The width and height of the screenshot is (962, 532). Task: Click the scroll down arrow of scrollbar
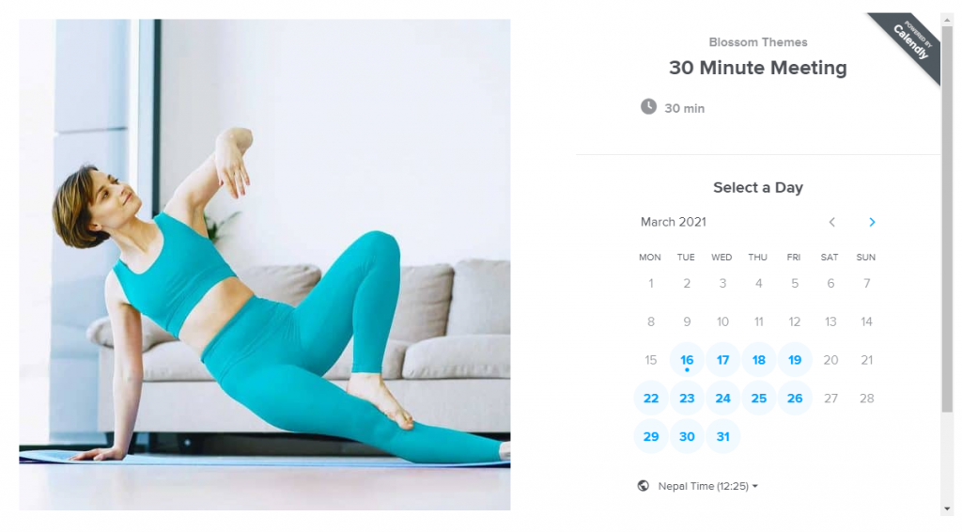[x=947, y=509]
